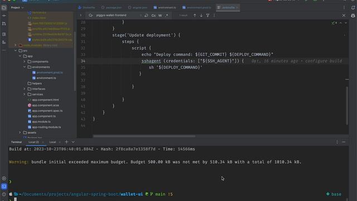Open terminal panel options menu
The height and width of the screenshot is (201, 357).
point(337,142)
